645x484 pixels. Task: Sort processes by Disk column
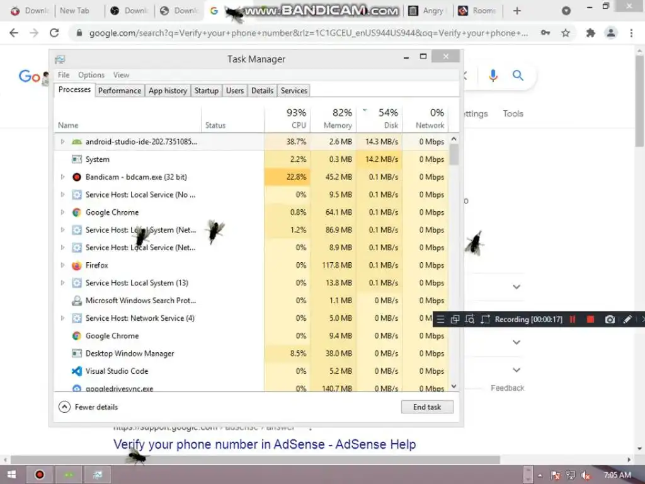pyautogui.click(x=380, y=118)
